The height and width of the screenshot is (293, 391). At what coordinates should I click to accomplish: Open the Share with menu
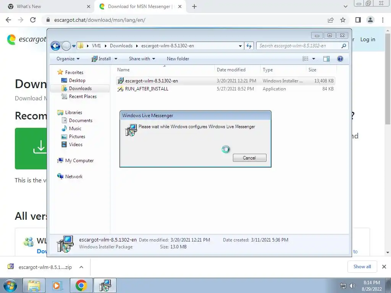coord(142,59)
